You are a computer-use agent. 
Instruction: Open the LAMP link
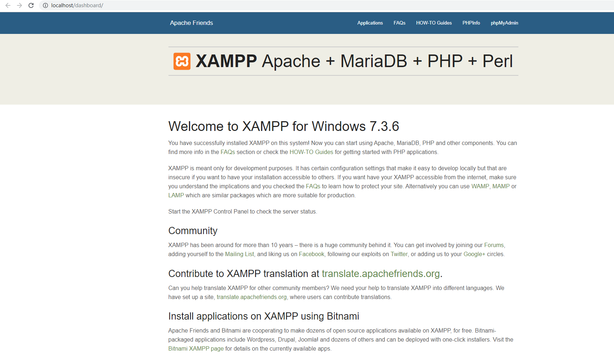[176, 195]
